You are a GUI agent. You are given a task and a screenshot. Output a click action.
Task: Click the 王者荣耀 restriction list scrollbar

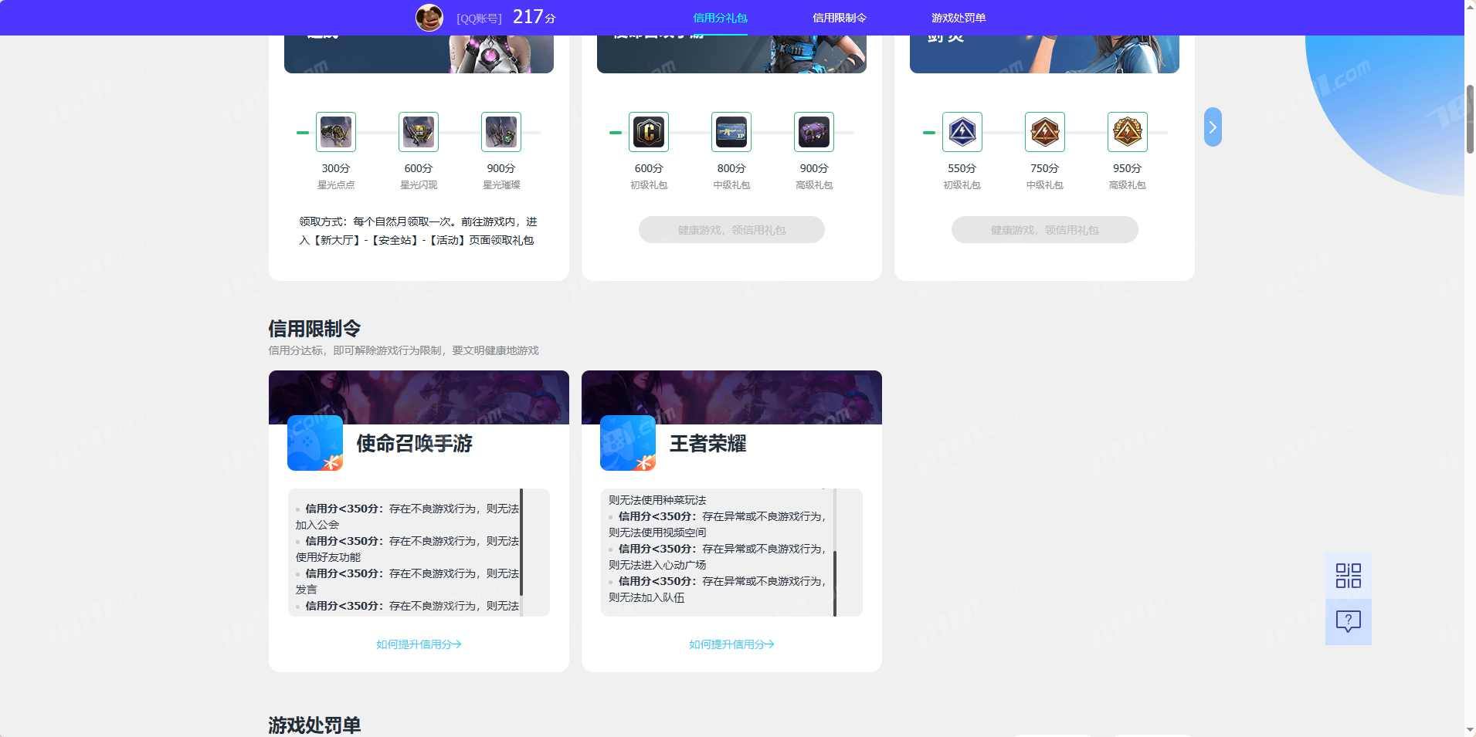835,583
